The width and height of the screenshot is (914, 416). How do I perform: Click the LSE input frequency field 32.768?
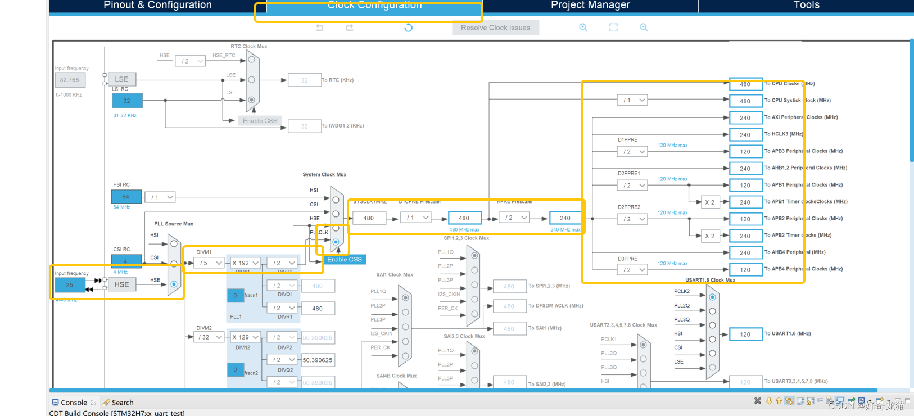click(x=70, y=80)
